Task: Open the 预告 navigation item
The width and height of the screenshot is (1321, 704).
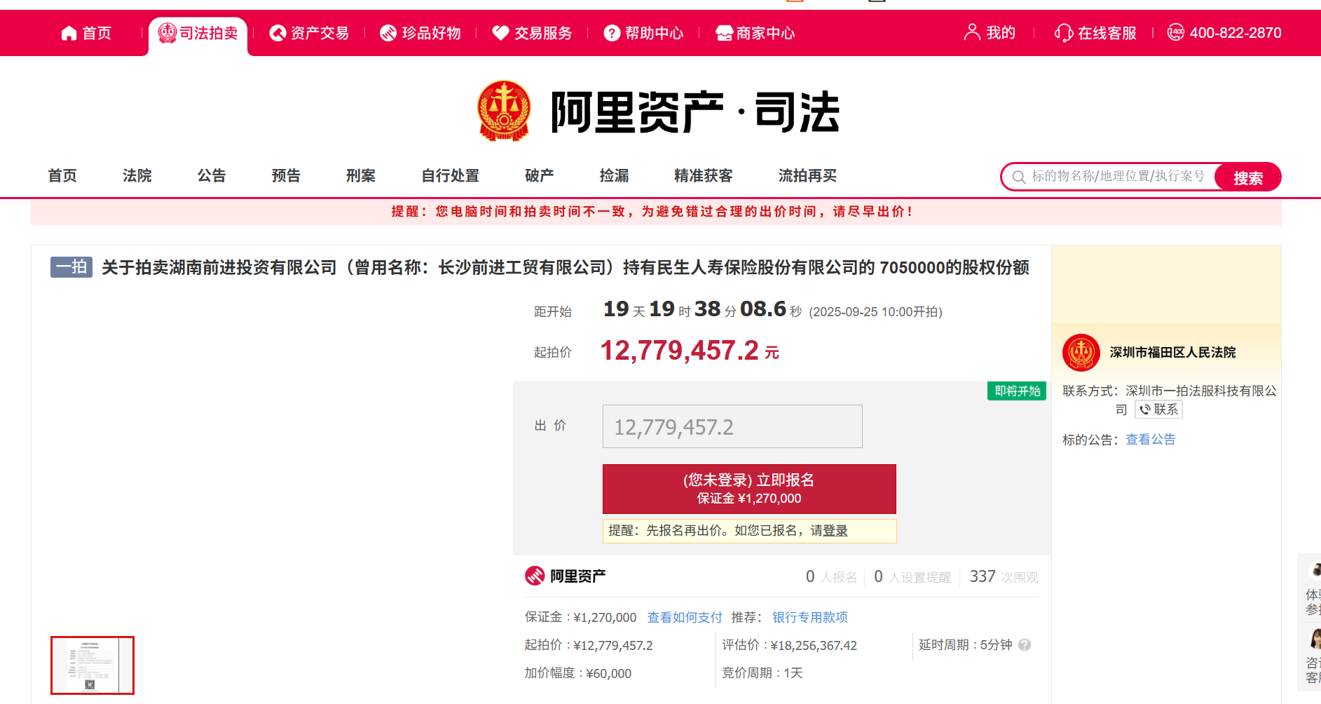Action: (x=286, y=176)
